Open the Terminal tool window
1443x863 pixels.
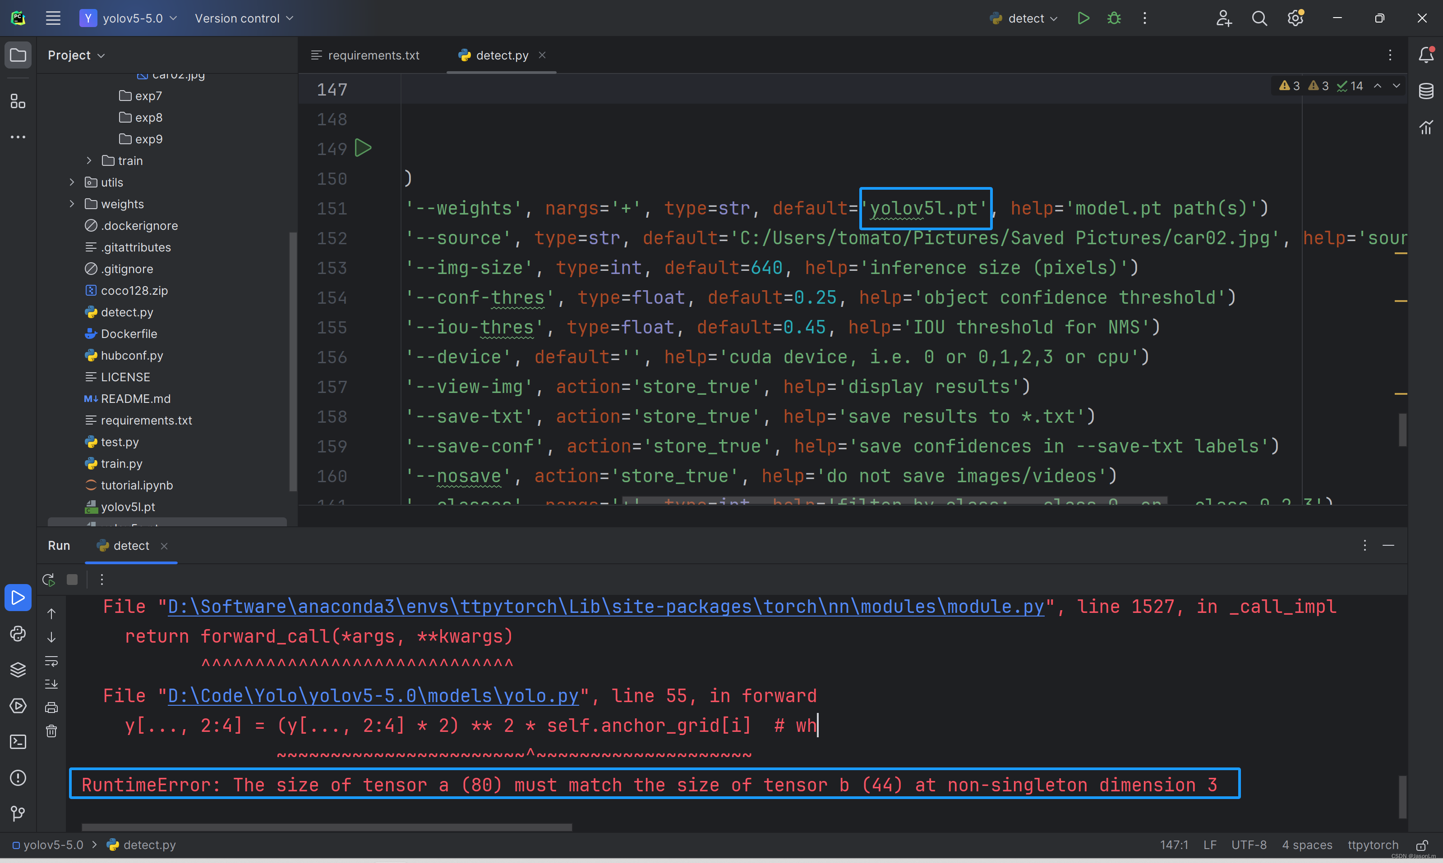click(x=18, y=741)
